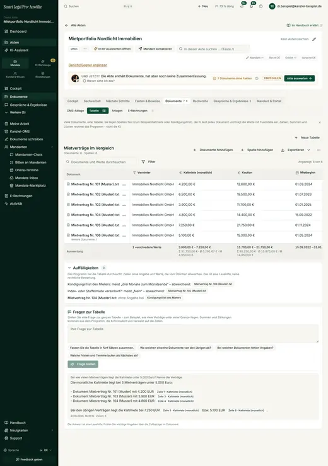
Task: Open the Handbuch sidebar entry
Action: 18,423
